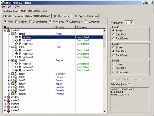Uncheck the detail1 node checkbox
154x116 pixels.
pos(13,34)
